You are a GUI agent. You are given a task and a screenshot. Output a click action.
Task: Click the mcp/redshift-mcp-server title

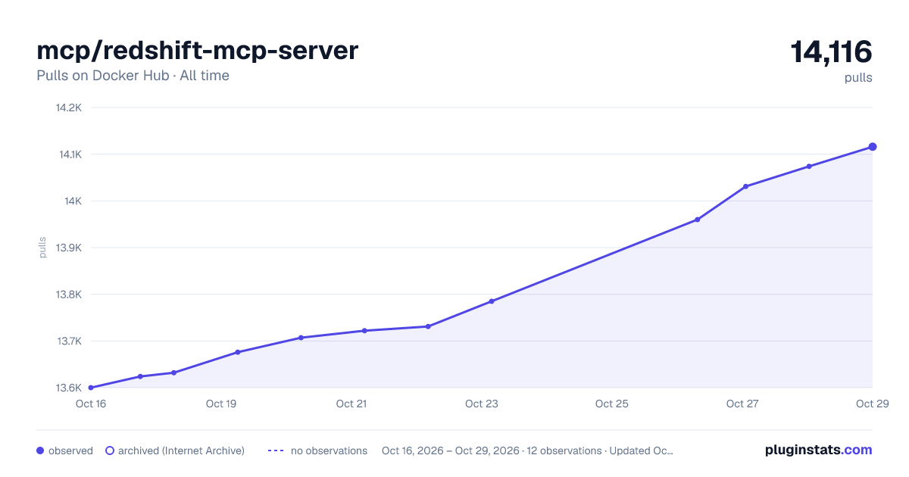coord(197,51)
